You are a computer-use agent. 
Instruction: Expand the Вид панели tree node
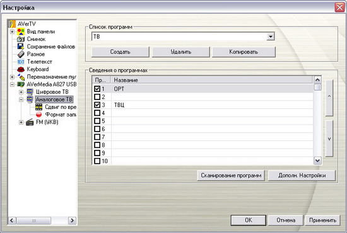coord(12,31)
